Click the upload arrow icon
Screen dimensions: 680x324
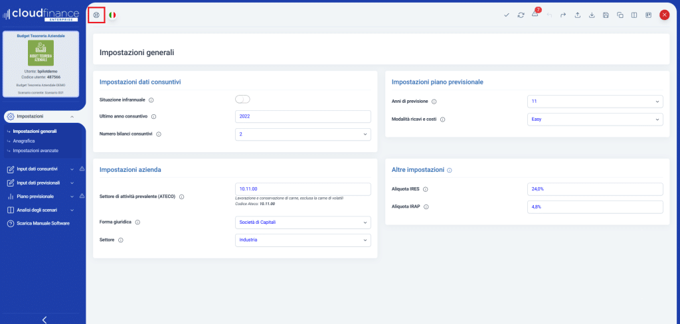(x=578, y=15)
